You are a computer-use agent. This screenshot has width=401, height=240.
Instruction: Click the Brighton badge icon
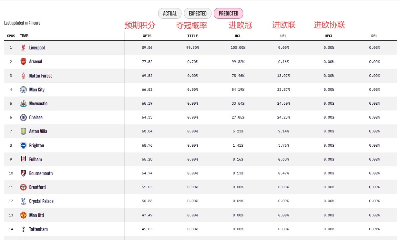pos(23,145)
